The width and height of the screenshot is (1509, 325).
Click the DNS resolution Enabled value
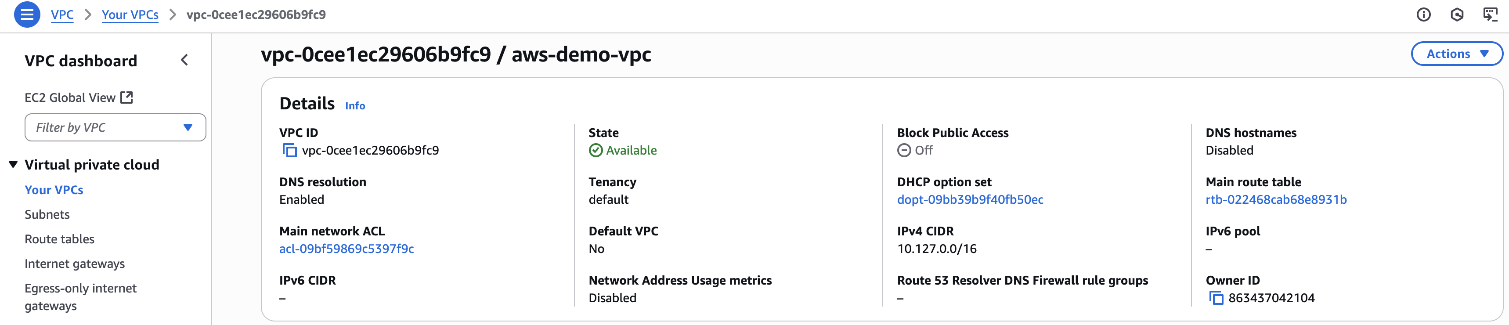click(x=302, y=200)
